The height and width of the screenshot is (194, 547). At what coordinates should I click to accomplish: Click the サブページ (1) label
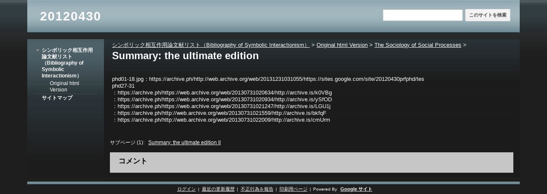(x=127, y=143)
